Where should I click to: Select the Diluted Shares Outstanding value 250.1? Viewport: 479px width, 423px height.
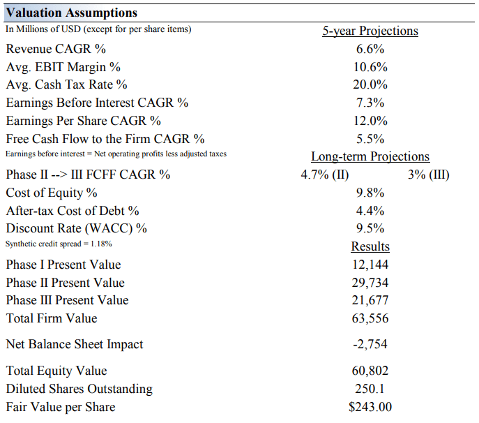pos(370,389)
